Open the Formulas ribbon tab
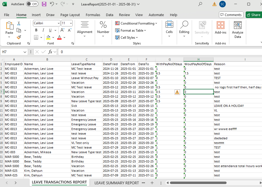Viewport: 262px width, 187px height. pos(93,15)
